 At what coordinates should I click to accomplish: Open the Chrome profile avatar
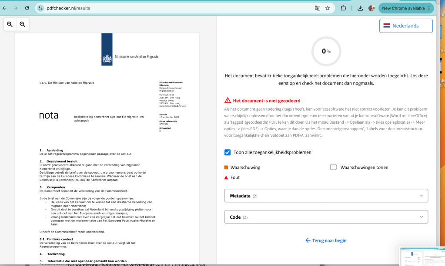pyautogui.click(x=371, y=8)
